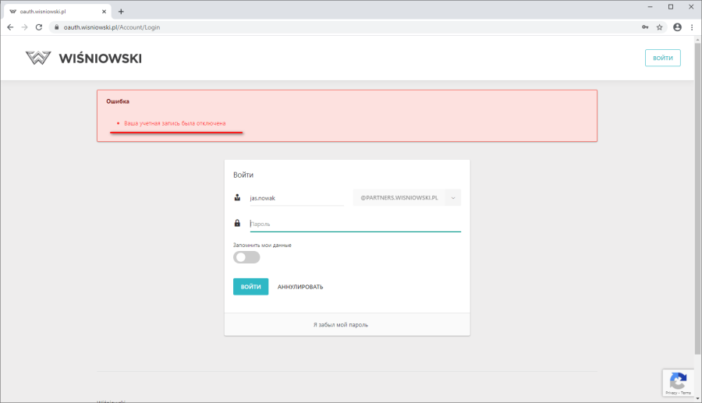Click the reCAPTCHA badge

click(x=678, y=383)
